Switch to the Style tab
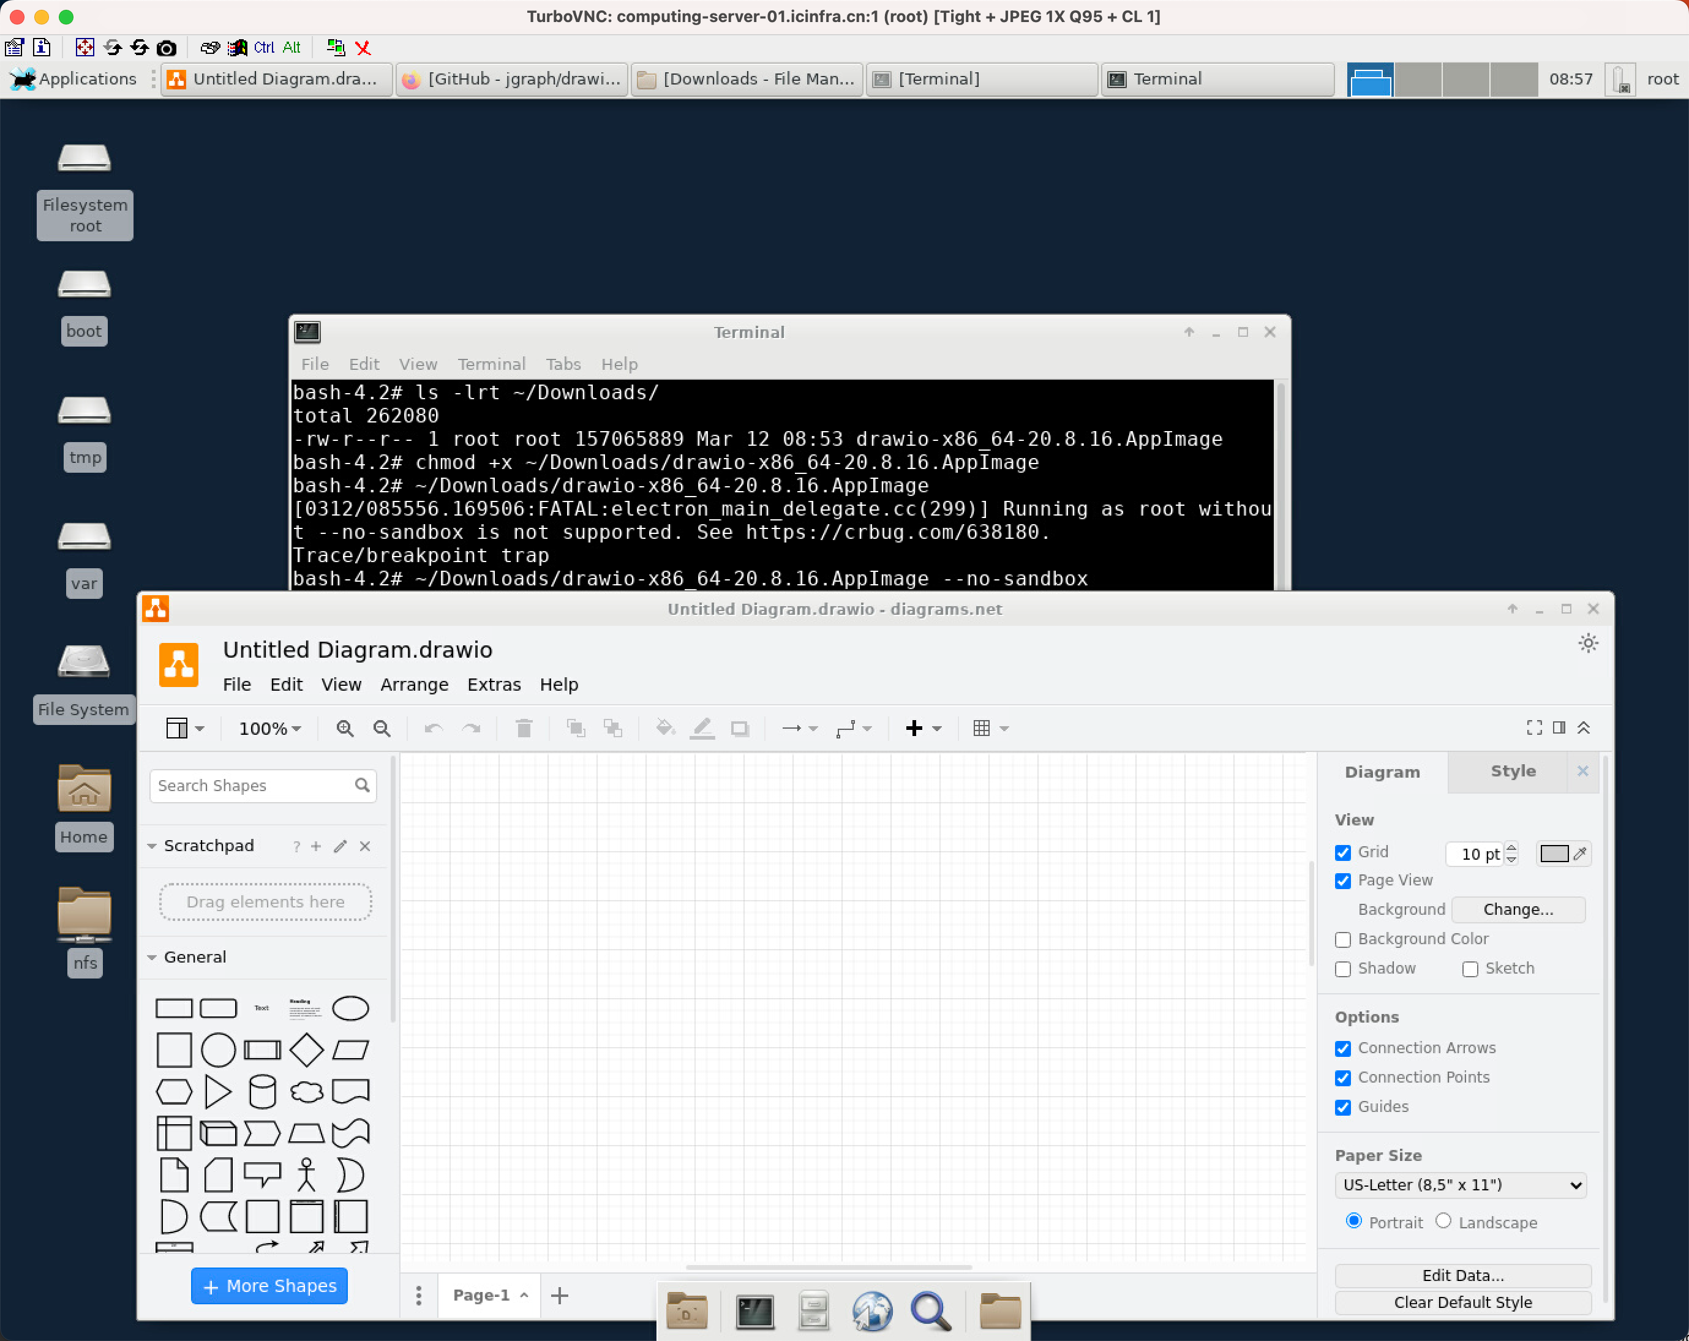 tap(1513, 772)
